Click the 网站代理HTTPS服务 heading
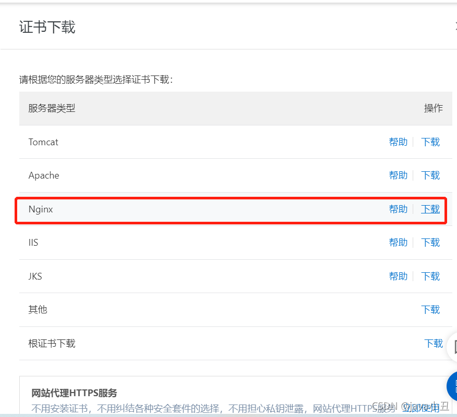The width and height of the screenshot is (457, 417). 74,393
